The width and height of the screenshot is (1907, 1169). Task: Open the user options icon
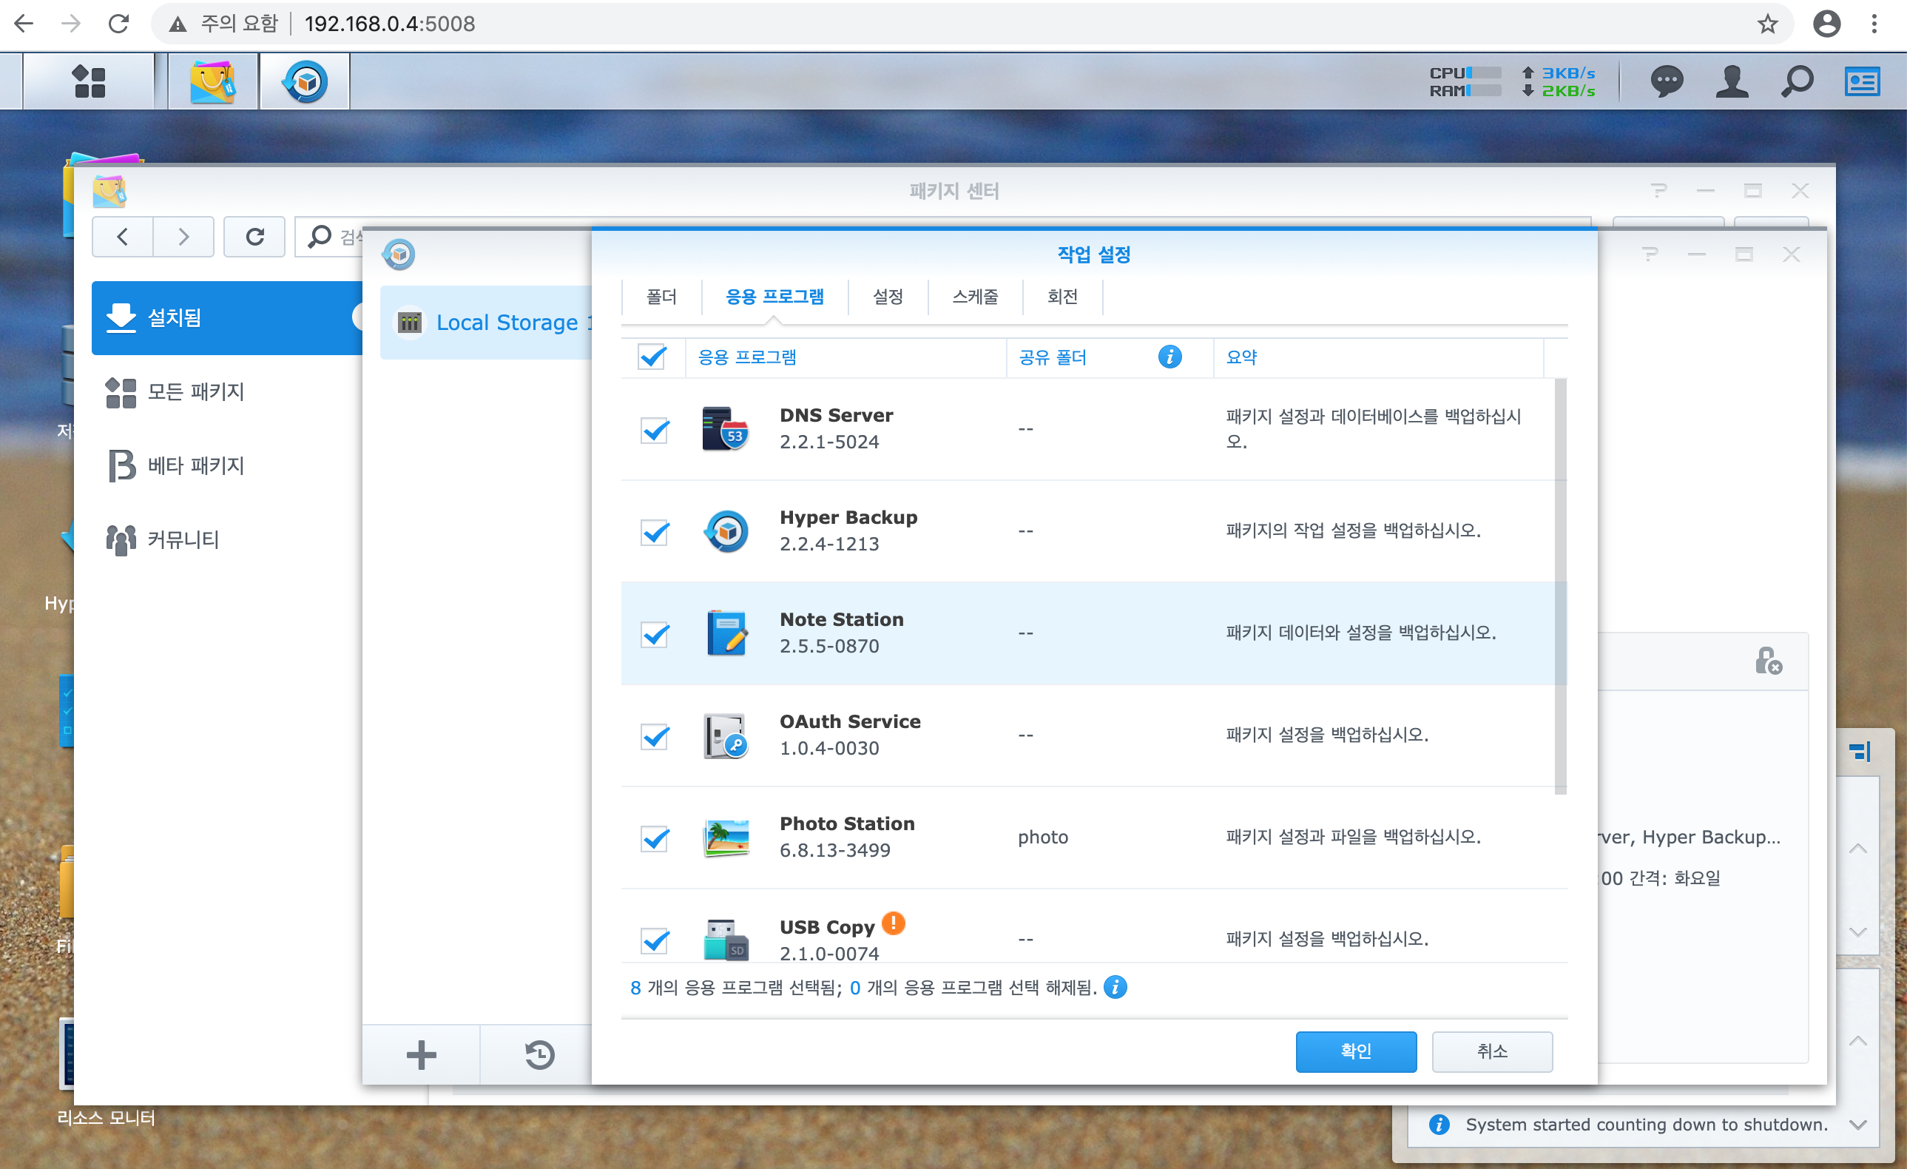coord(1731,81)
